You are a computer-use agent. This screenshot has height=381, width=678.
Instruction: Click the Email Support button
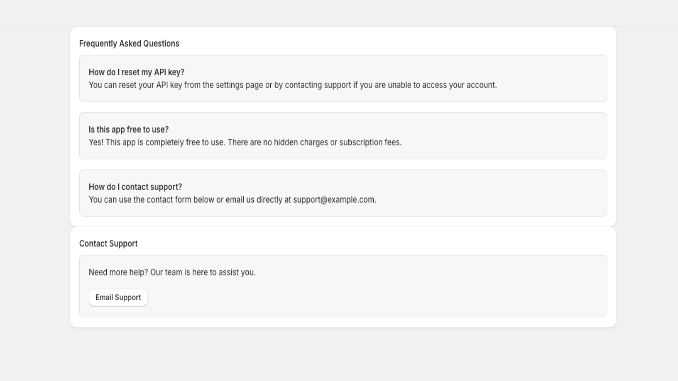pyautogui.click(x=118, y=298)
